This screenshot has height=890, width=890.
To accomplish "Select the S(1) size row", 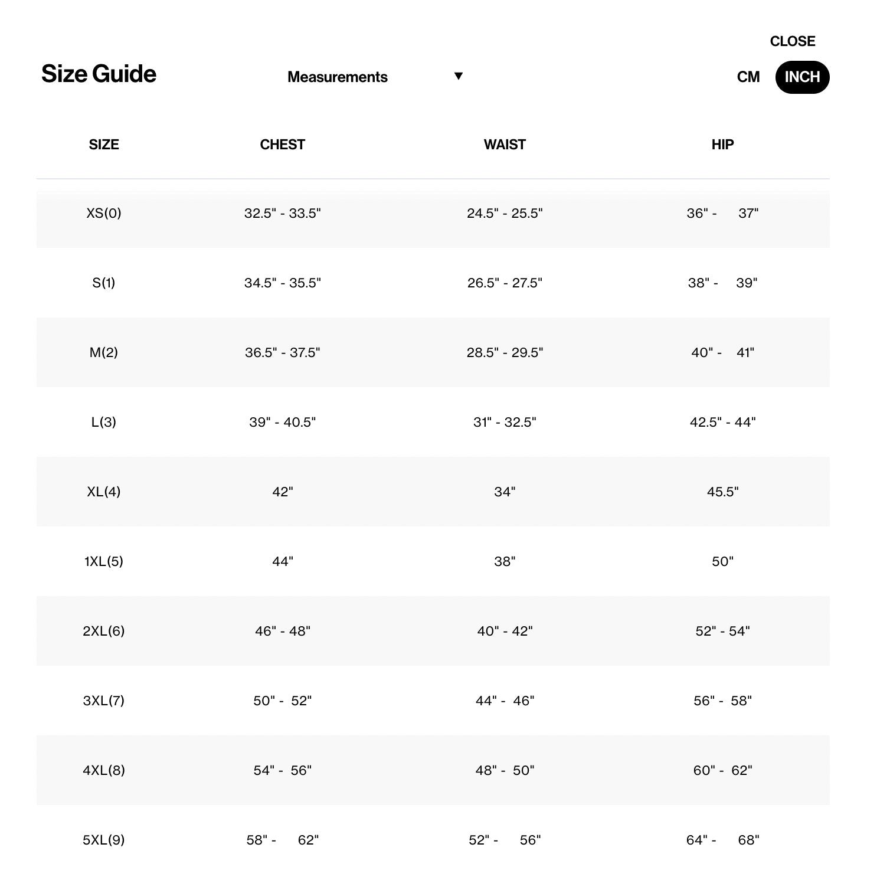I will pyautogui.click(x=433, y=283).
